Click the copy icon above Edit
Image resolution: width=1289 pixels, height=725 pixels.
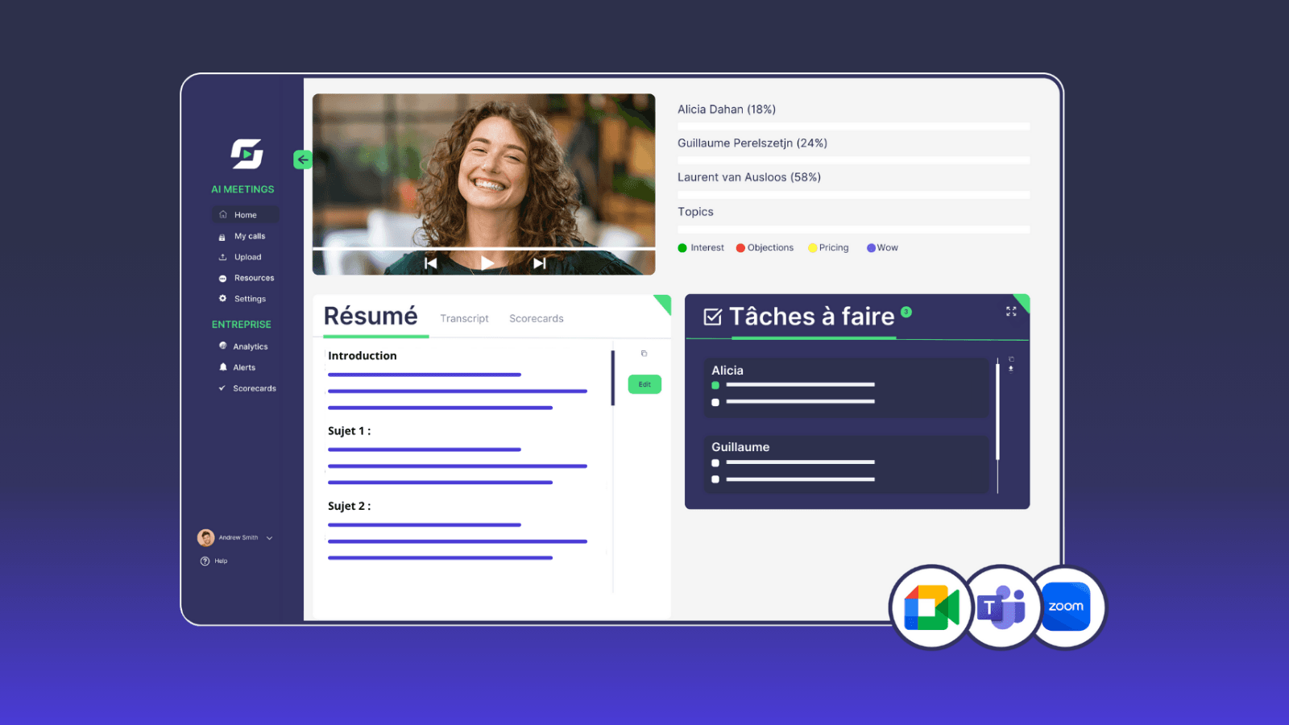click(644, 354)
